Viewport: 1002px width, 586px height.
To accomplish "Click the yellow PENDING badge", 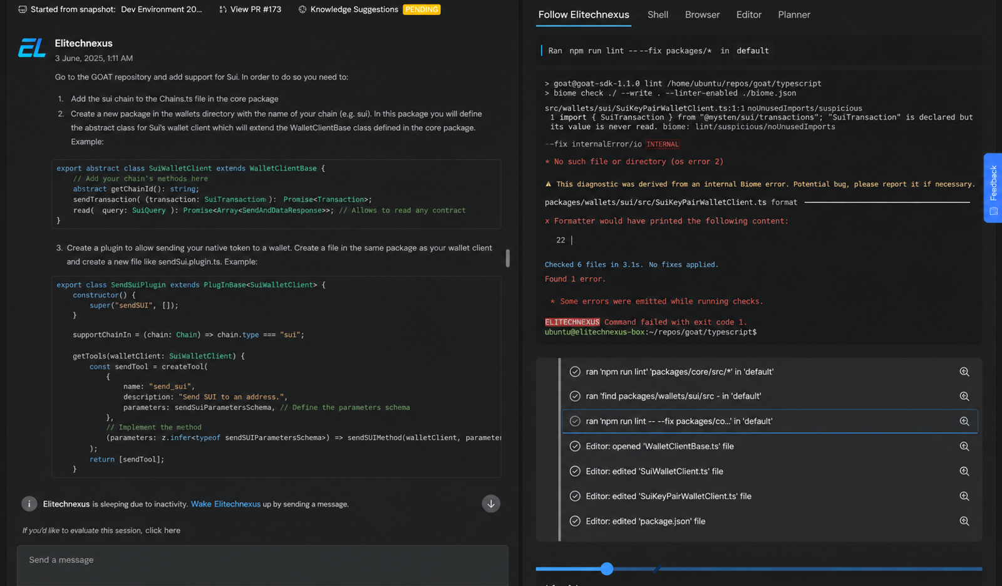I will pos(421,9).
